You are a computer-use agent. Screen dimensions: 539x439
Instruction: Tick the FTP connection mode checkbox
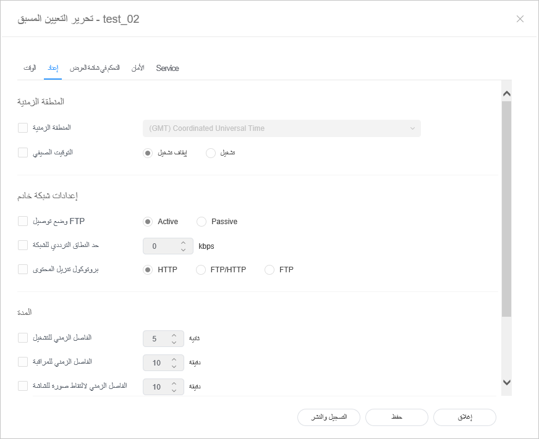[x=23, y=221]
